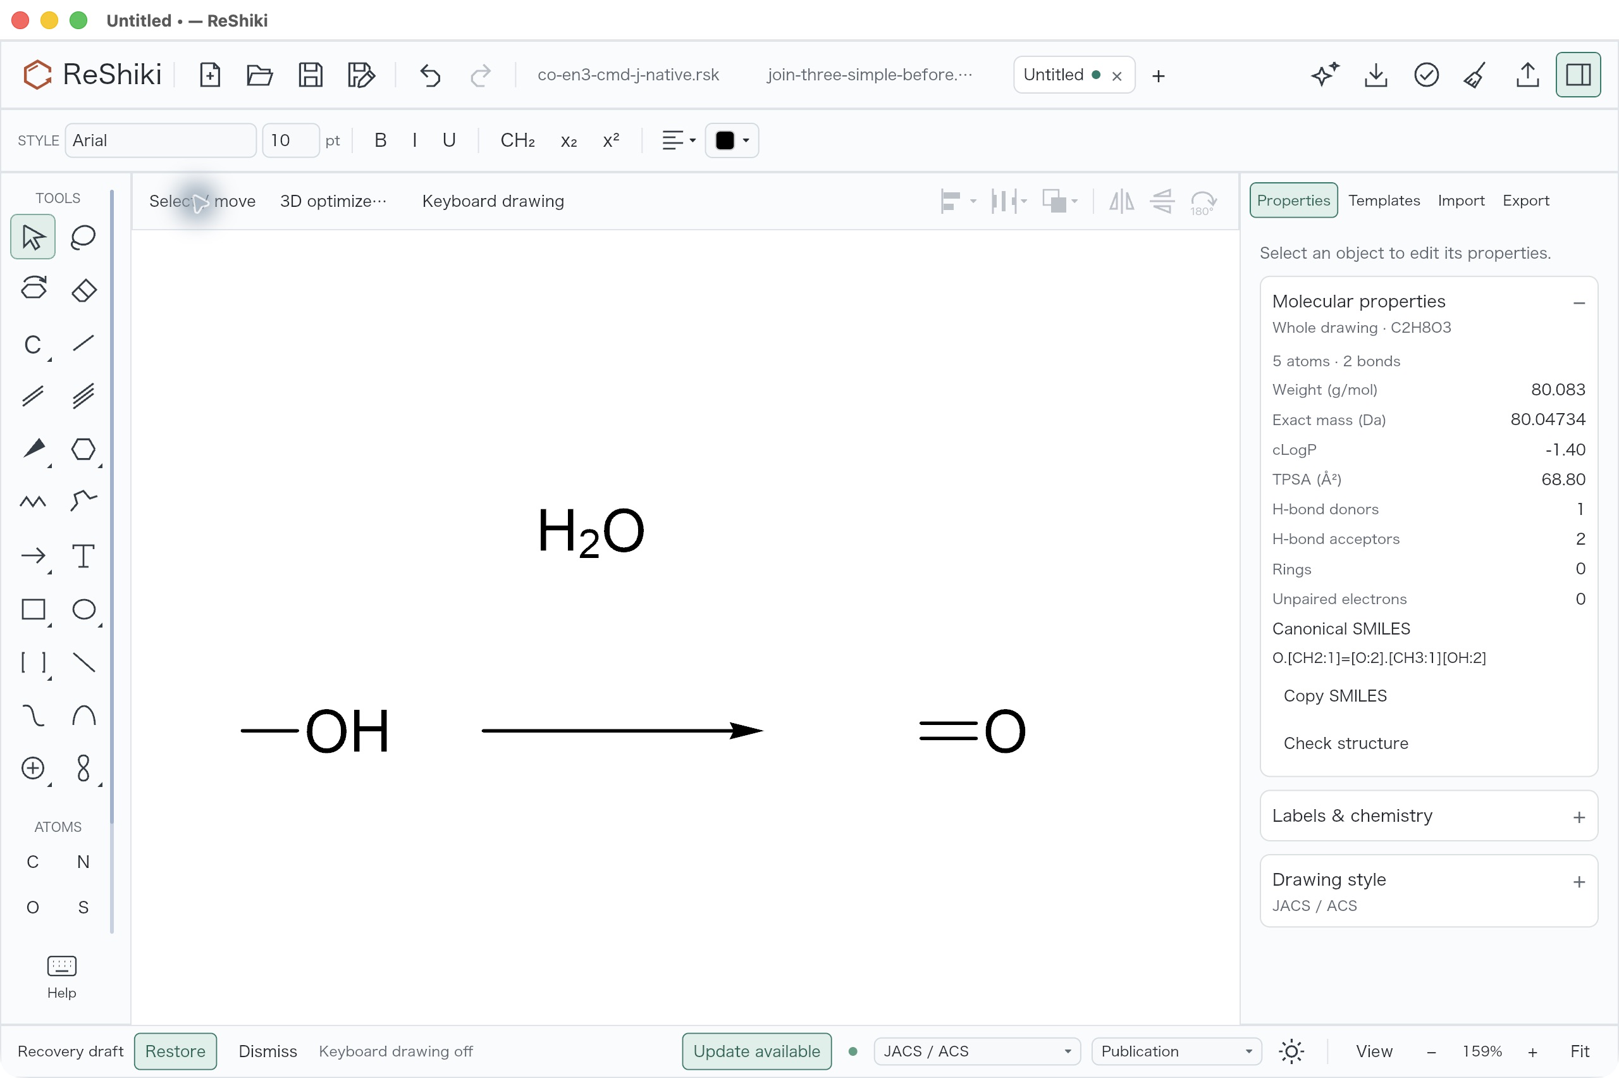Viewport: 1619px width, 1078px height.
Task: Expand the Labels & chemistry section
Action: tap(1579, 817)
